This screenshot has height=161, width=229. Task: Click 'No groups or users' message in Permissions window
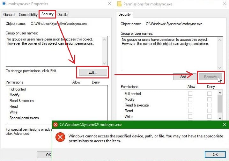(165, 41)
